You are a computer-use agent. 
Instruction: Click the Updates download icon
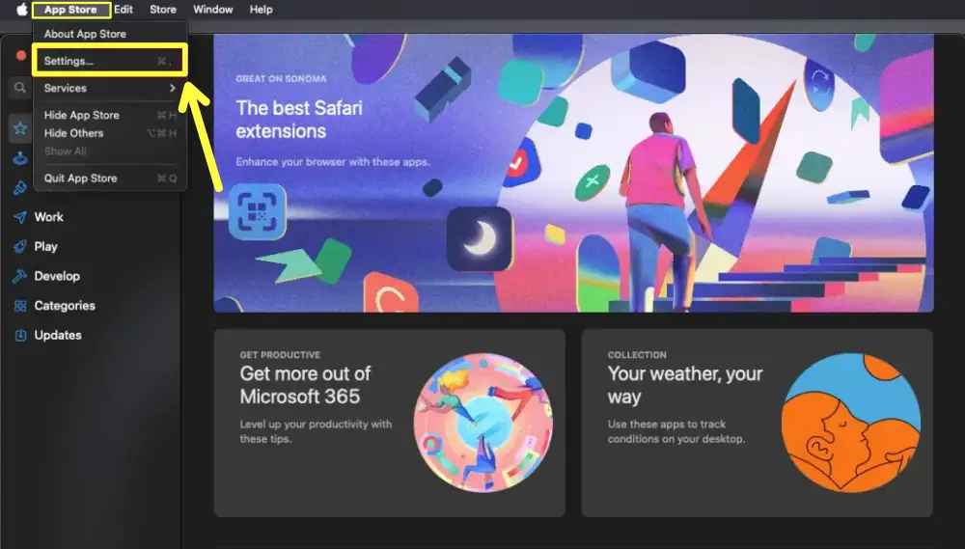(x=19, y=336)
